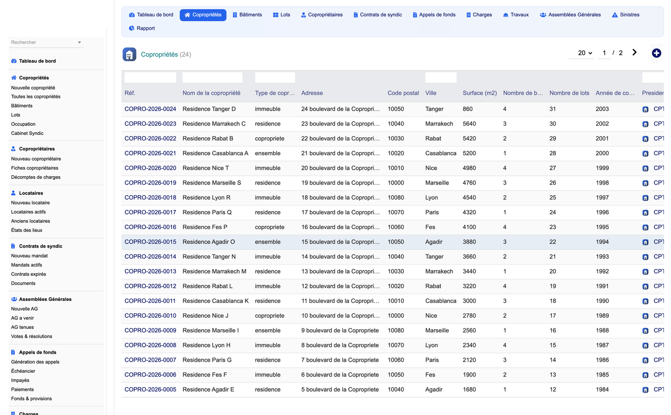The image size is (671, 415).
Task: Sort by Surface (m2) column header
Action: (480, 93)
